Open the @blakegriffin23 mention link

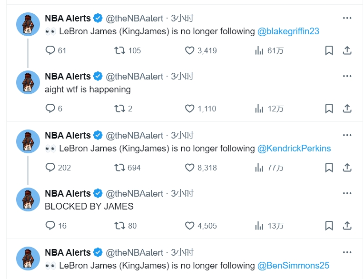[288, 31]
